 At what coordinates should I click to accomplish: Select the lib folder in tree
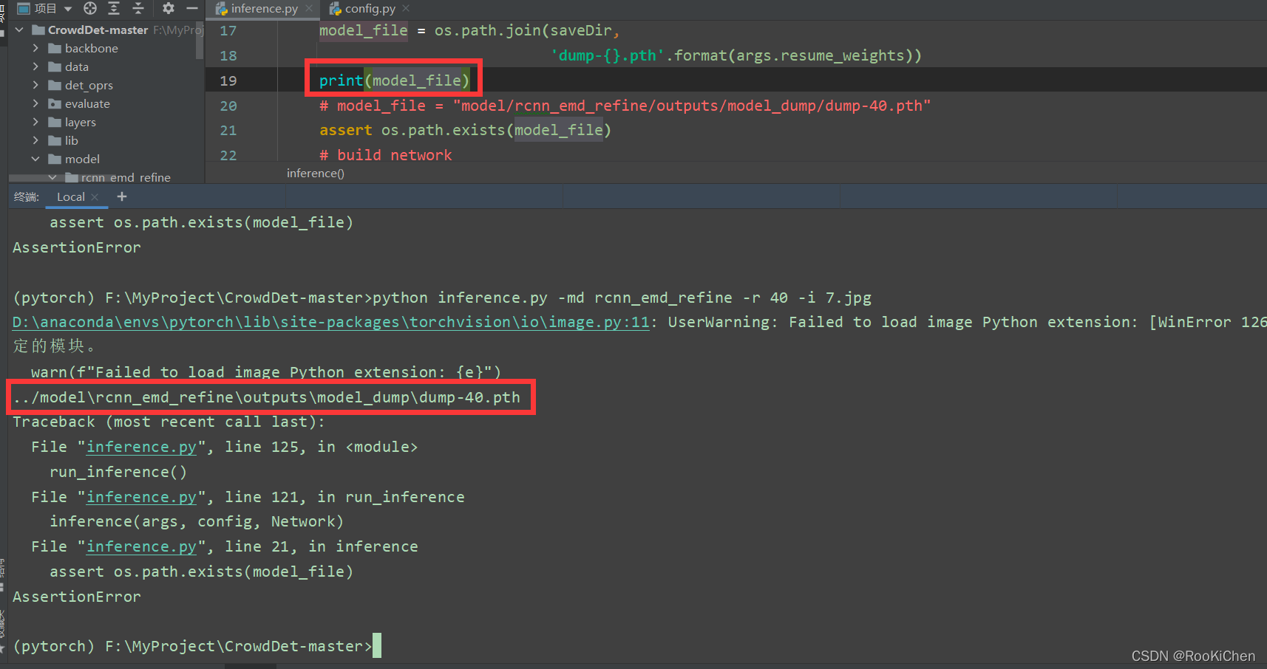71,140
